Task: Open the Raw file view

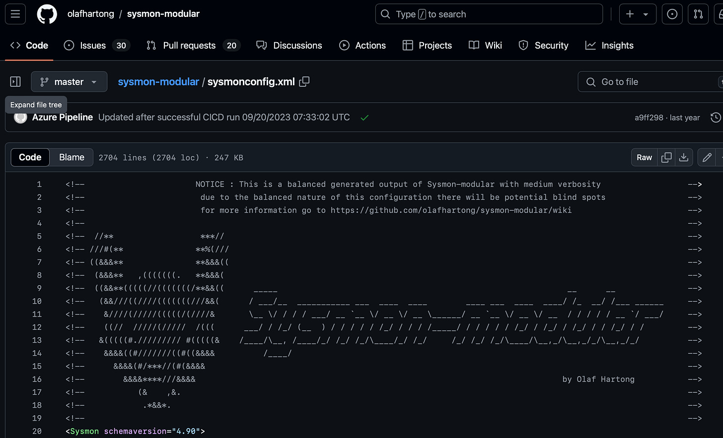Action: pos(644,157)
